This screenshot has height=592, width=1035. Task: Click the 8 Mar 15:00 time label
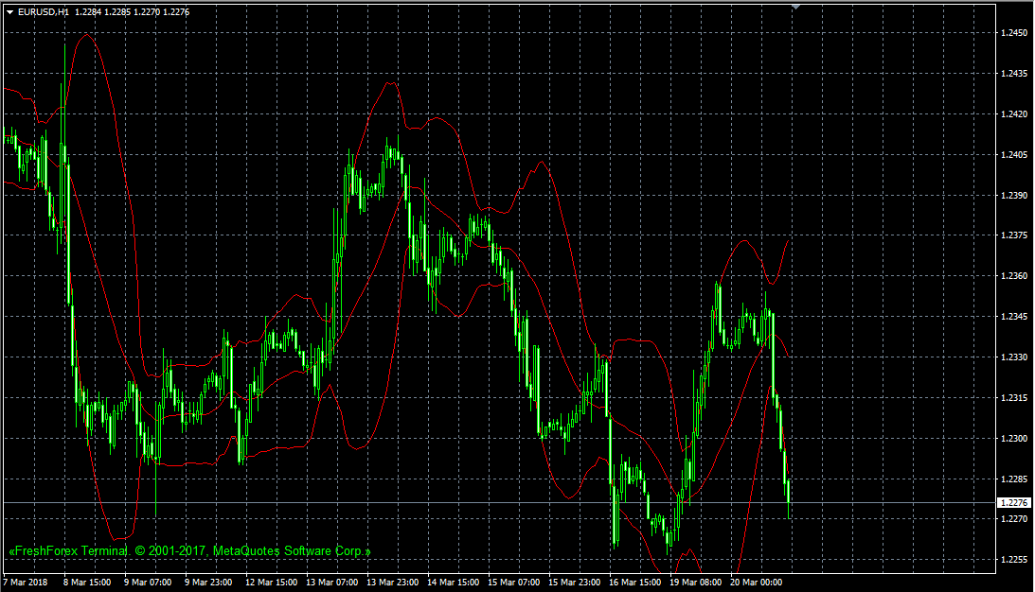coord(87,583)
